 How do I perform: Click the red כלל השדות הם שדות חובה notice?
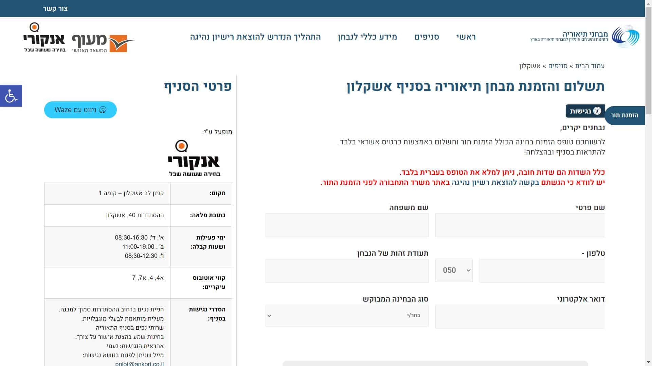pos(502,172)
